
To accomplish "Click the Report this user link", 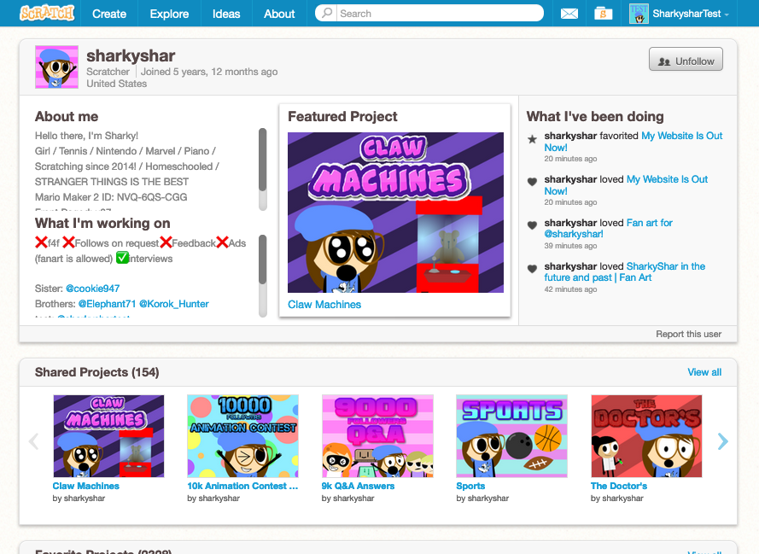I will point(688,334).
